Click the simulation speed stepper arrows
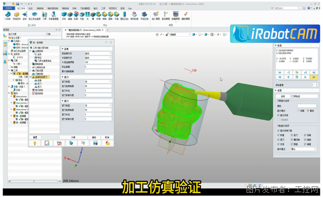The image size is (323, 197). (317, 85)
